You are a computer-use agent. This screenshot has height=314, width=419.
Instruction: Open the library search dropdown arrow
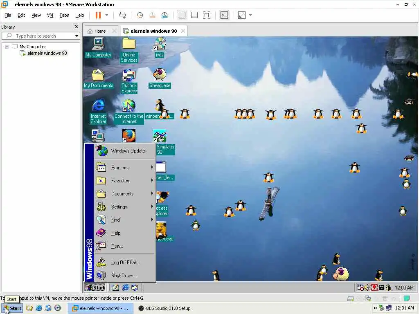tap(77, 36)
